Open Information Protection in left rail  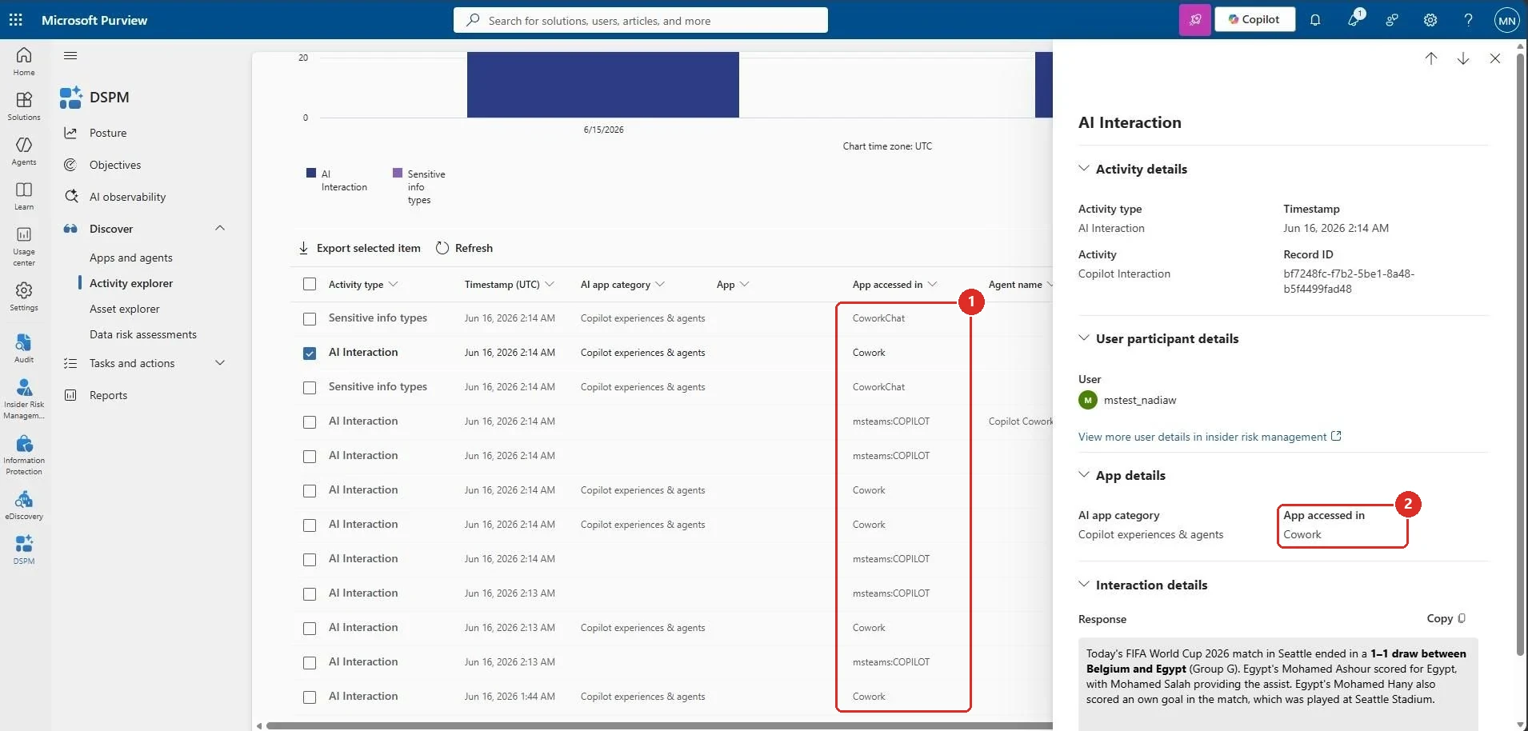[24, 454]
